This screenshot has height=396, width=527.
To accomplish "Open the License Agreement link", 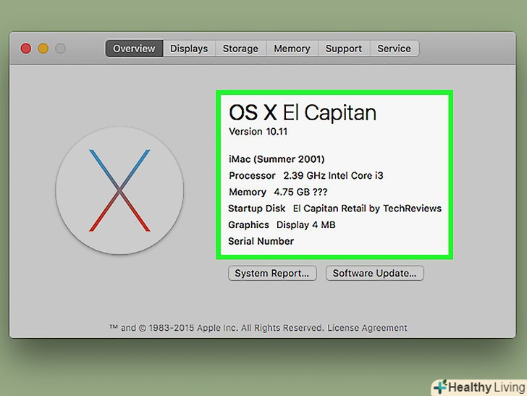I will pyautogui.click(x=367, y=328).
